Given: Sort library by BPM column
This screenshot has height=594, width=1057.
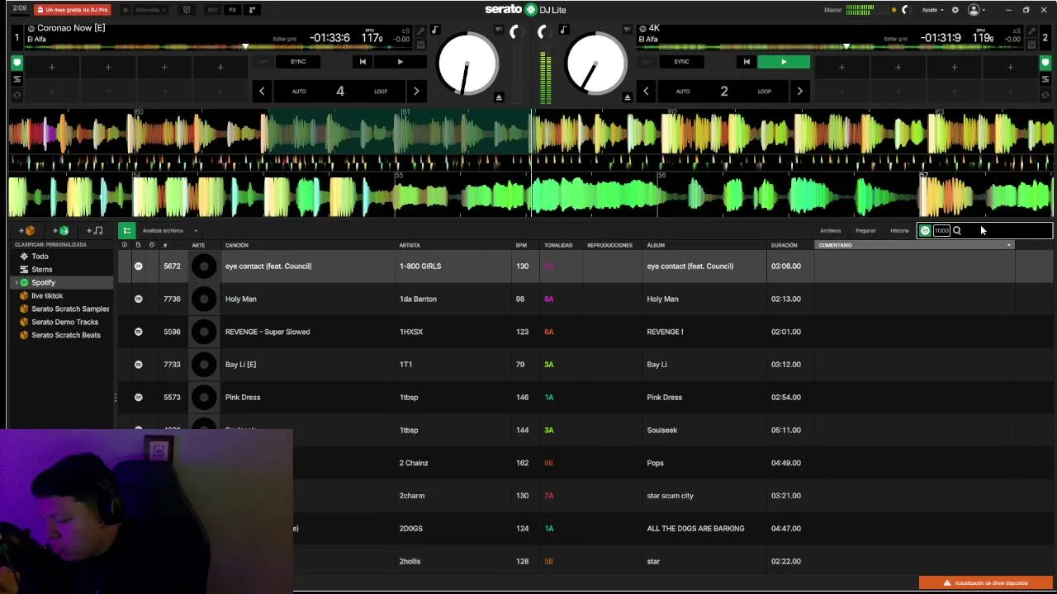Looking at the screenshot, I should click(521, 245).
